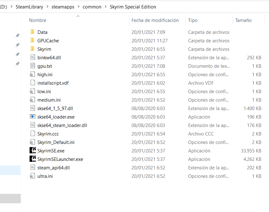Click the gpu.txt document icon
Screen dimensions: 269x212
pyautogui.click(x=33, y=66)
